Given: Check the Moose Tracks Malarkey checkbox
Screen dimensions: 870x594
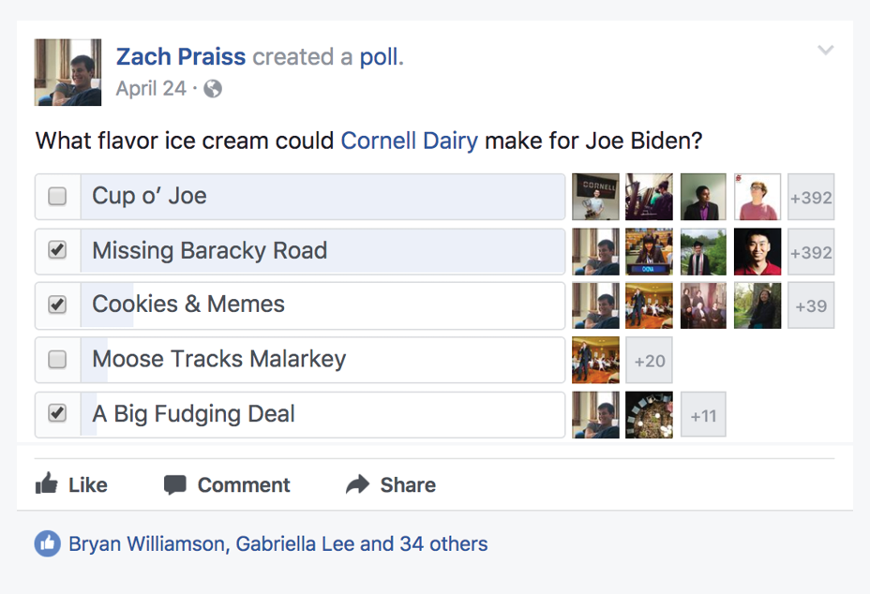Looking at the screenshot, I should [57, 359].
